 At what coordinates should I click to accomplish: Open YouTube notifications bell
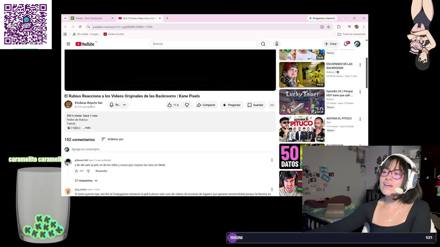[x=346, y=44]
